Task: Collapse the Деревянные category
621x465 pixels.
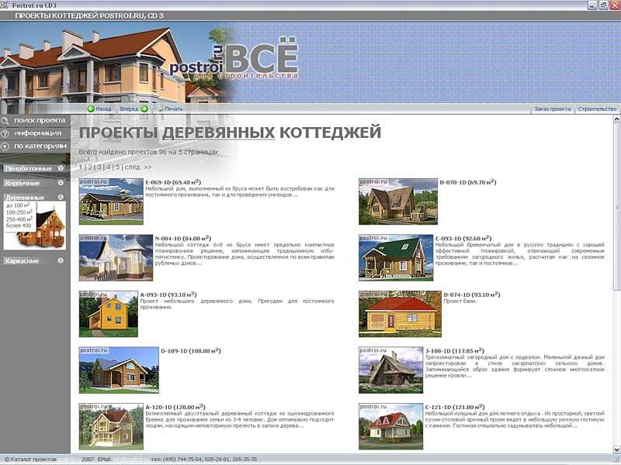Action: pos(59,198)
